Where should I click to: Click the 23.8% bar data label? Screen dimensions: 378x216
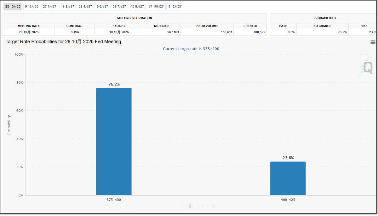coord(288,158)
